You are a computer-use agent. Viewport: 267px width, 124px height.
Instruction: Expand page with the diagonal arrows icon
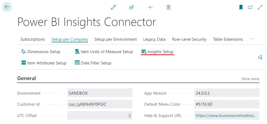tap(260, 7)
